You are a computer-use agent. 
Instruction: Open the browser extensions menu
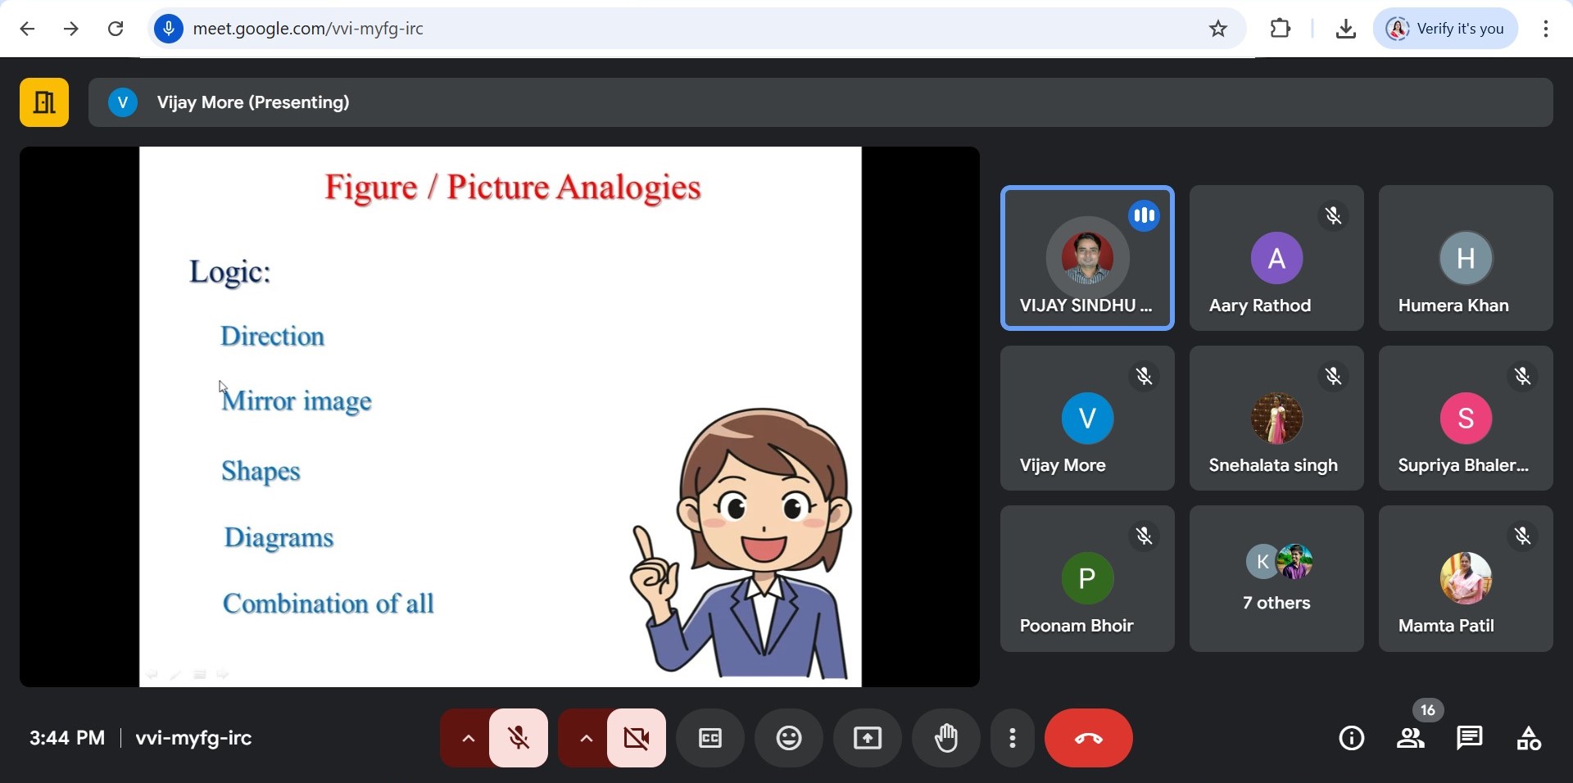tap(1281, 29)
